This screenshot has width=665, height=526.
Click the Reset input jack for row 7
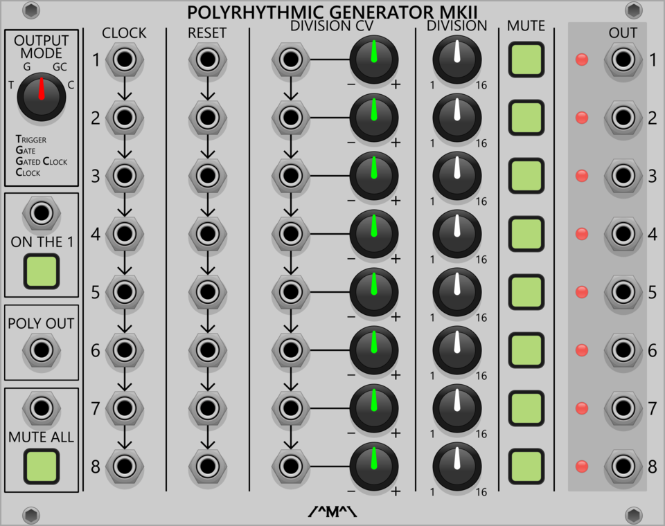[208, 408]
